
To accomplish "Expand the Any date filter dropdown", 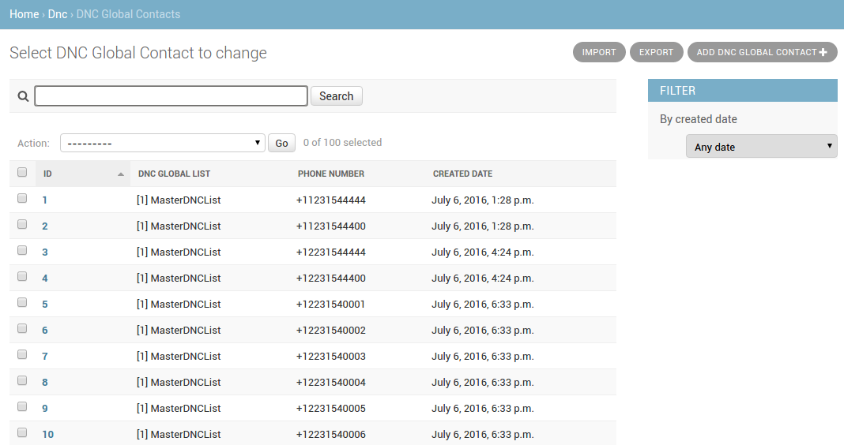I will [x=761, y=146].
